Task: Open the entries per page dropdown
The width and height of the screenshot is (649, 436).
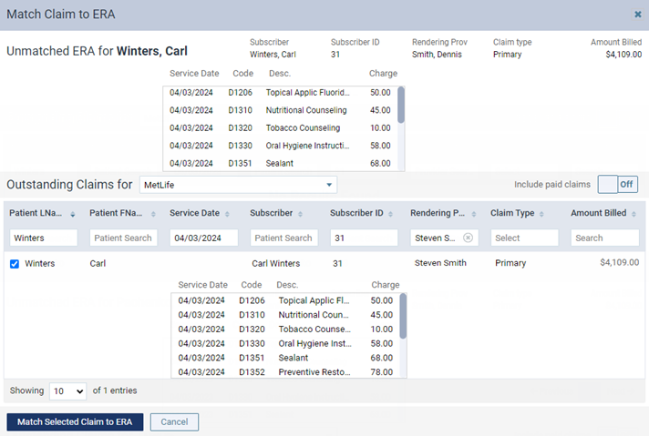Action: click(x=67, y=391)
